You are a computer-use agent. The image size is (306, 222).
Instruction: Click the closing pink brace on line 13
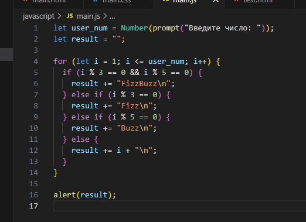click(x=65, y=162)
